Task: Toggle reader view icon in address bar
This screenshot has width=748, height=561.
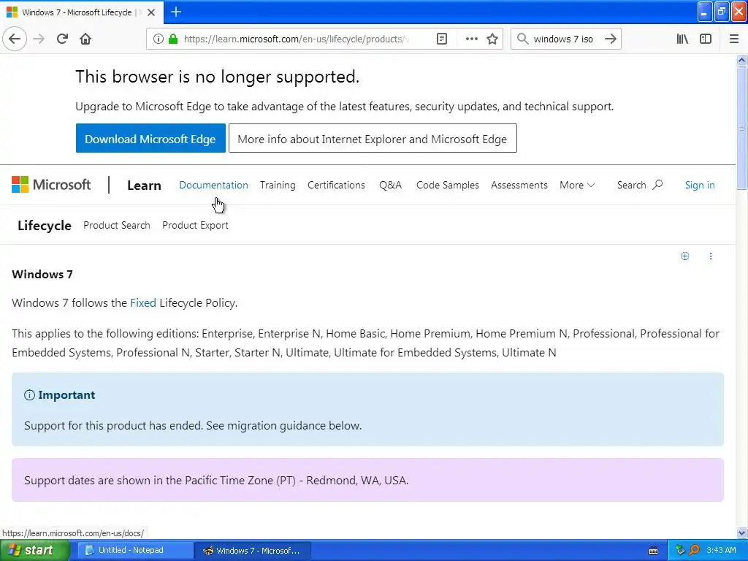Action: tap(442, 39)
